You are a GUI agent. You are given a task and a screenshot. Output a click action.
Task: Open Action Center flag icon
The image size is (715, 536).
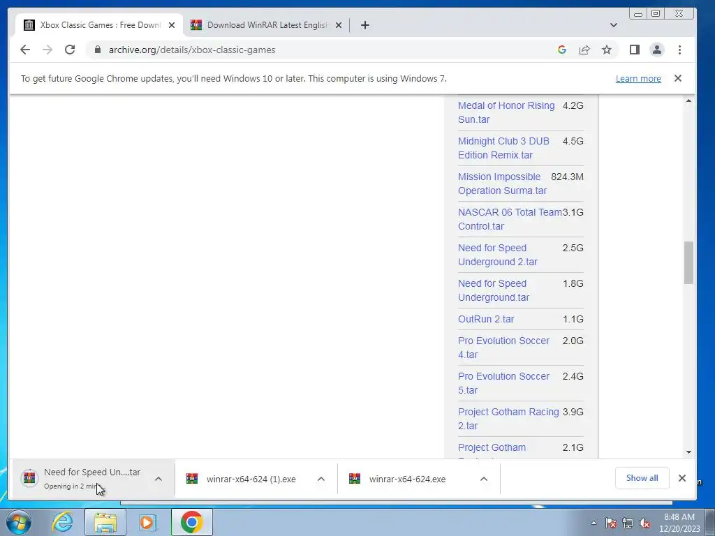[610, 523]
